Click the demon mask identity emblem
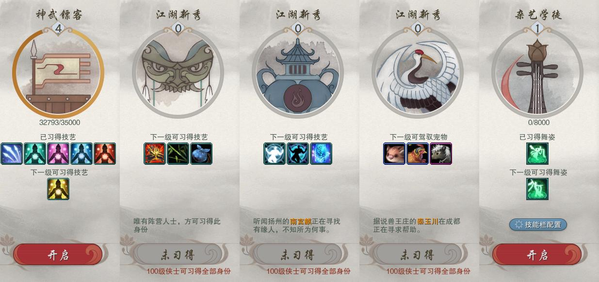 point(178,73)
